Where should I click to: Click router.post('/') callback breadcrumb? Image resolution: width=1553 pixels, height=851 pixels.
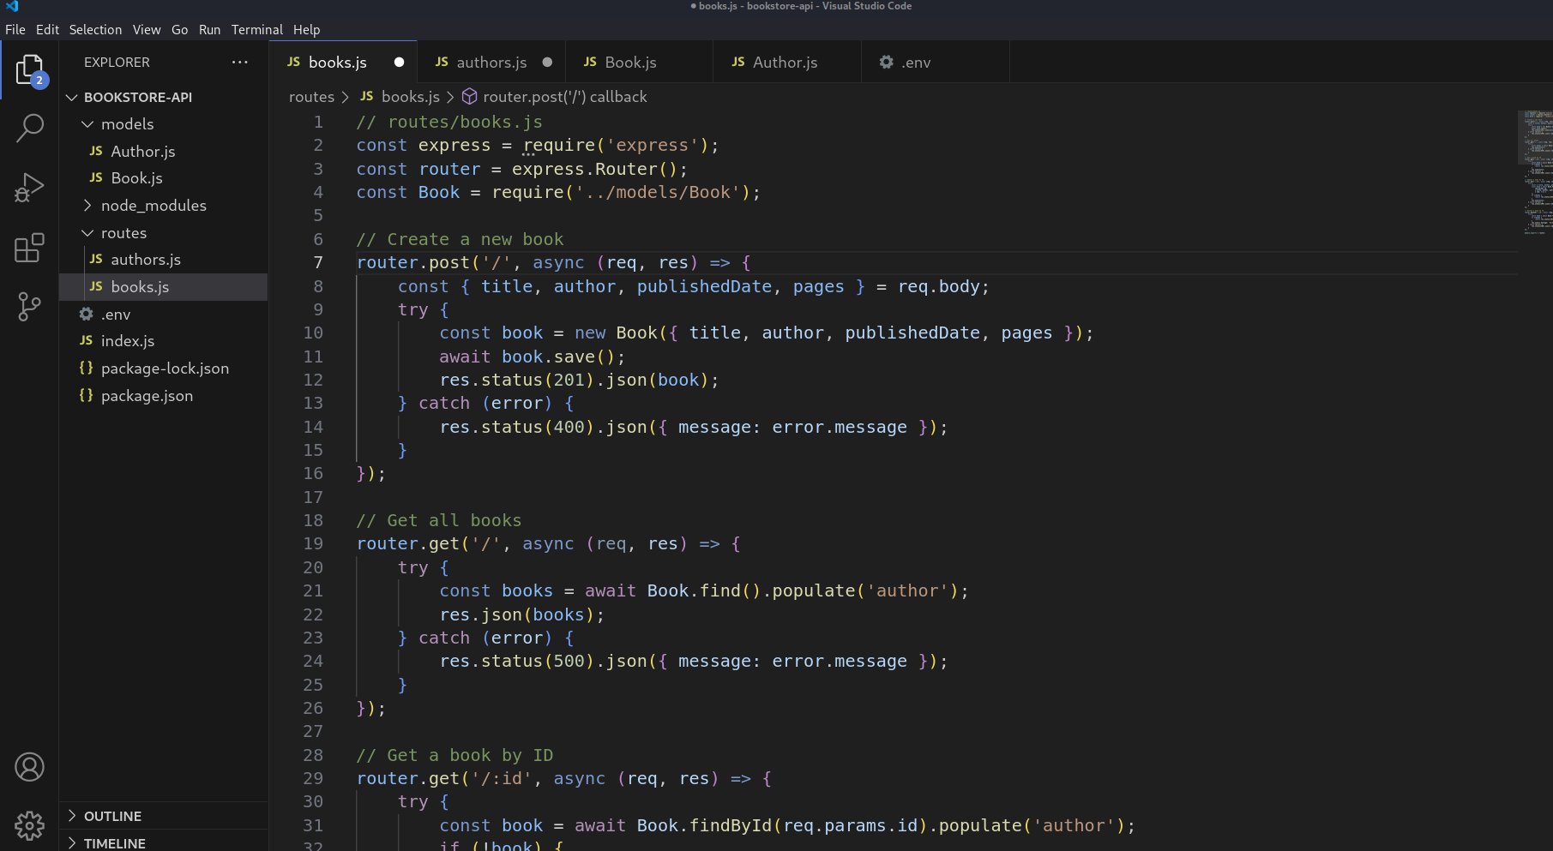pos(564,97)
